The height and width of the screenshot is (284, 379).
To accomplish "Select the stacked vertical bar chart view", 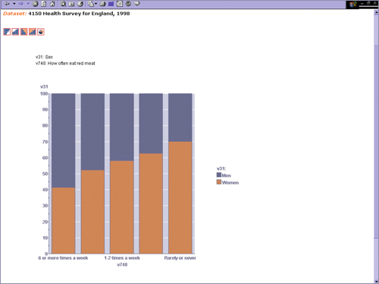I will click(33, 32).
